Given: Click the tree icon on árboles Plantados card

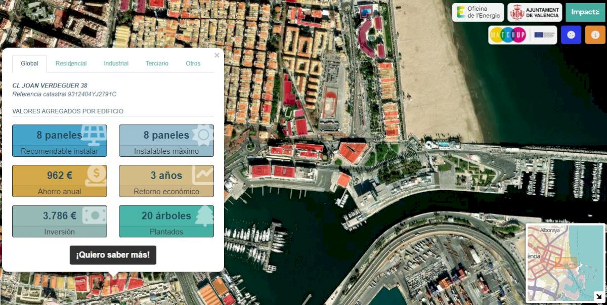Looking at the screenshot, I should (x=204, y=216).
